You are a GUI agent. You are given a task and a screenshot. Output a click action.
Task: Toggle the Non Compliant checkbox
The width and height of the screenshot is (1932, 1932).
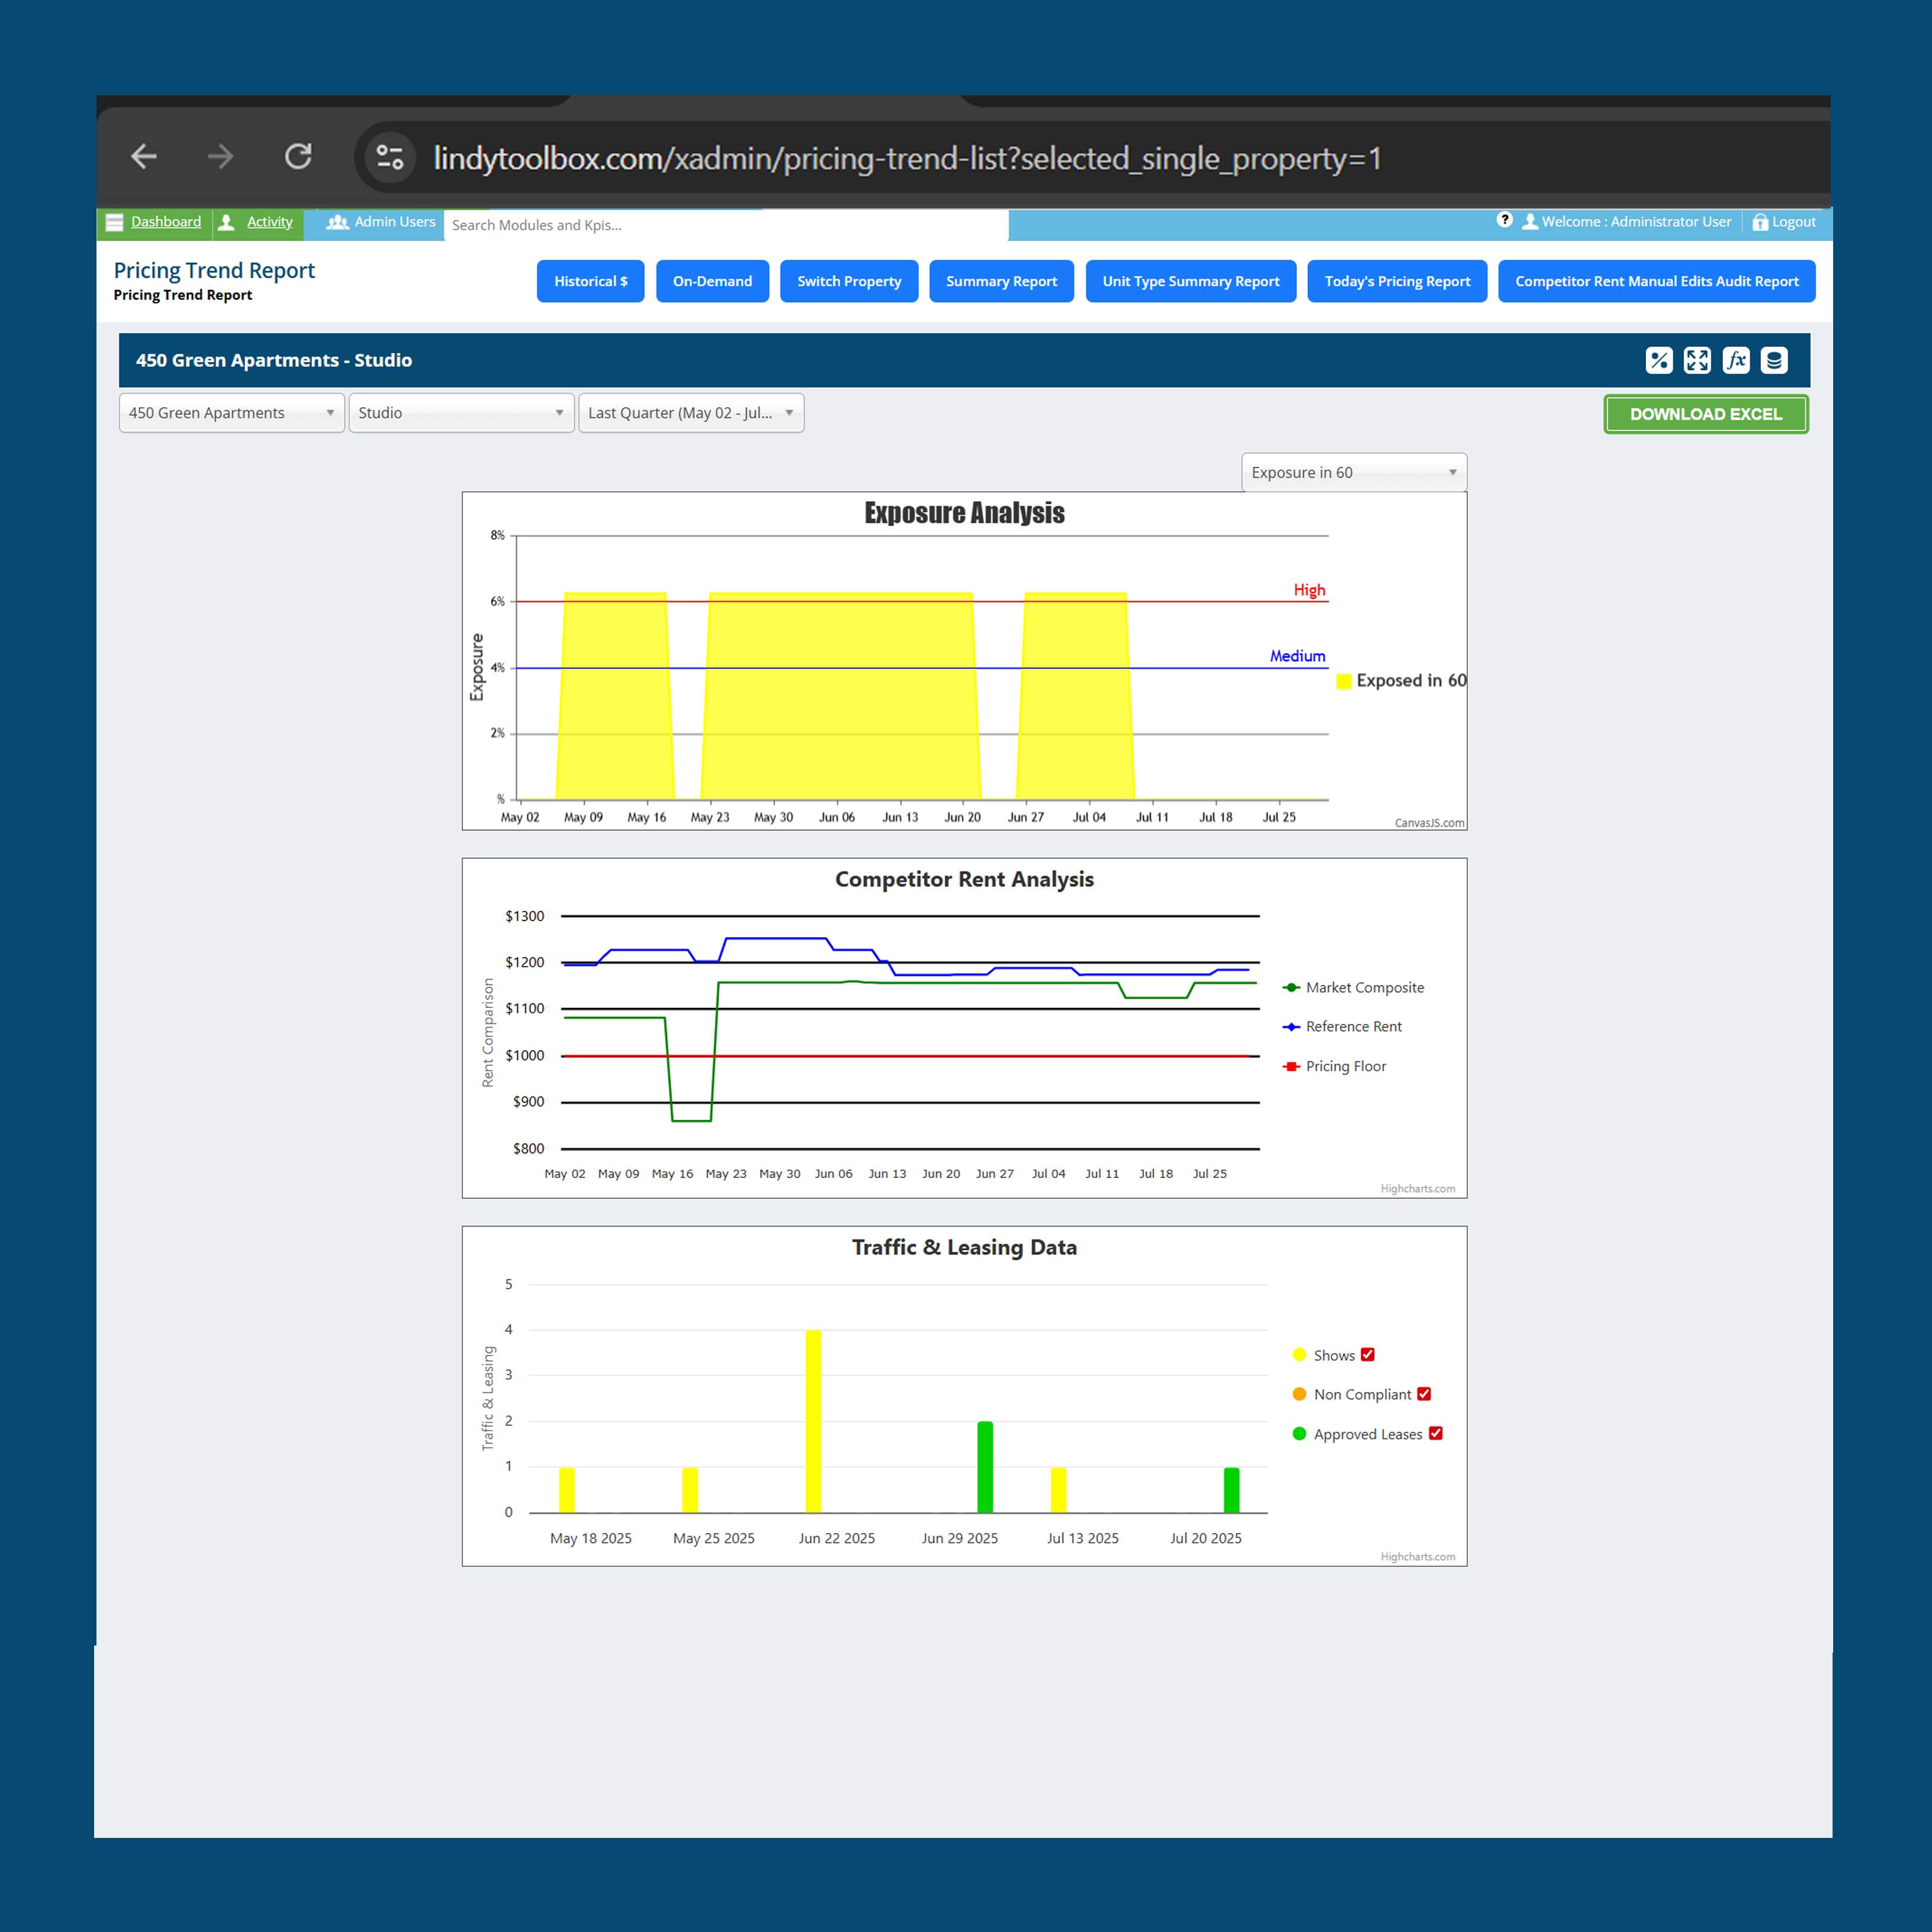1424,1393
